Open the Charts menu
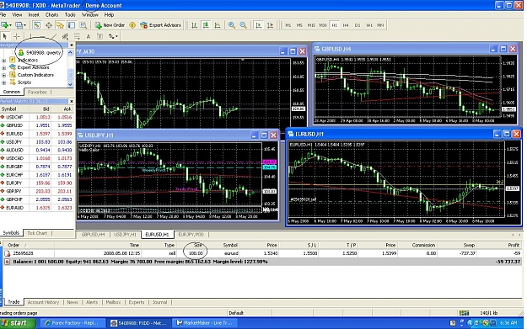This screenshot has width=527, height=329. point(51,15)
